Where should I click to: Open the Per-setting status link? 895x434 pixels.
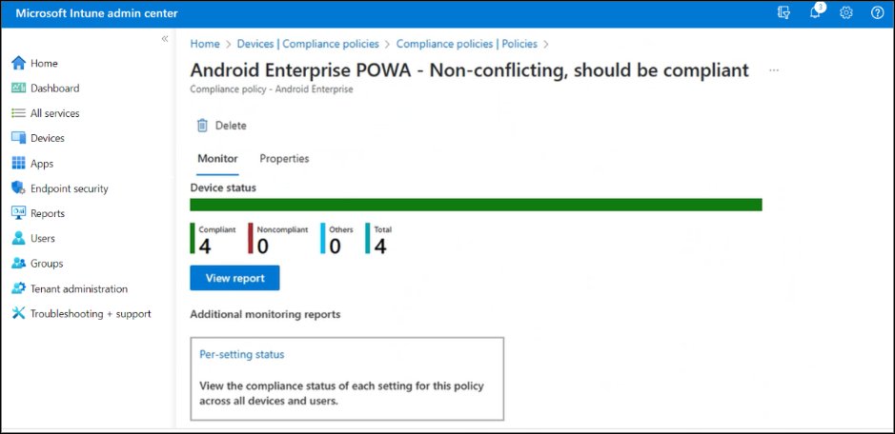(x=242, y=355)
